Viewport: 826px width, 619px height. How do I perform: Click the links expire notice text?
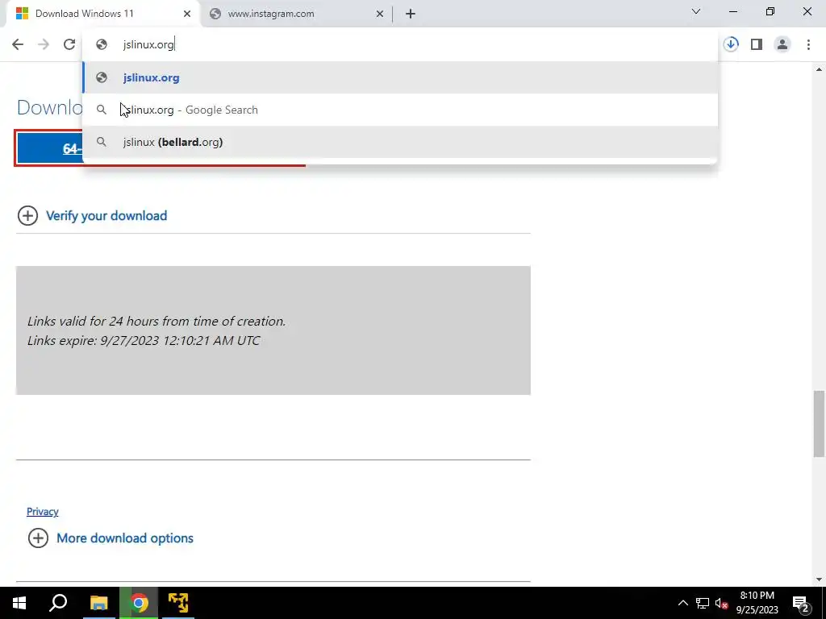(144, 341)
